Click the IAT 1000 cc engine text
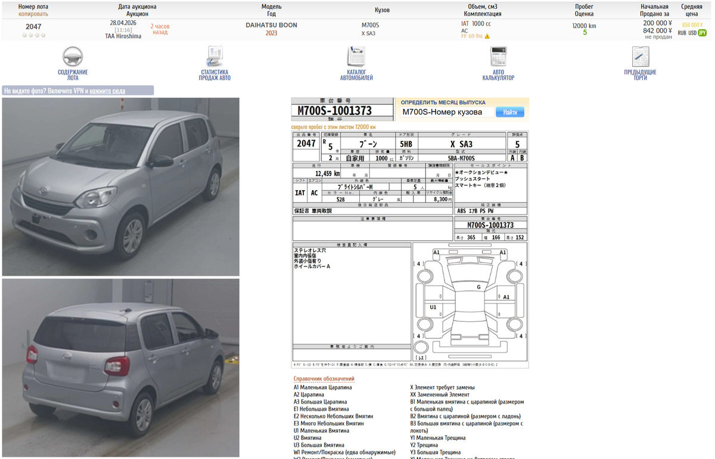The height and width of the screenshot is (459, 715). [476, 24]
